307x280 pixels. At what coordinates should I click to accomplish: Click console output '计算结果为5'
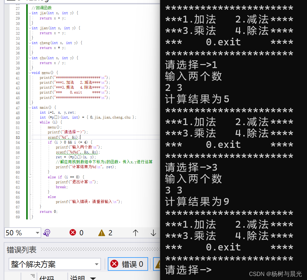[x=197, y=99]
